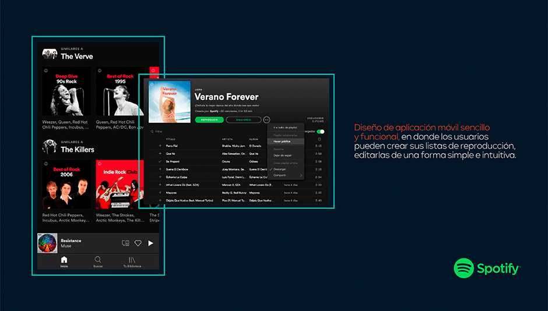Select Ir a radio de playlist

(286, 128)
